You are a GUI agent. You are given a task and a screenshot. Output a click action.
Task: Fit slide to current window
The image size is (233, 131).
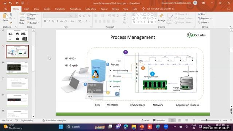[x=231, y=120]
